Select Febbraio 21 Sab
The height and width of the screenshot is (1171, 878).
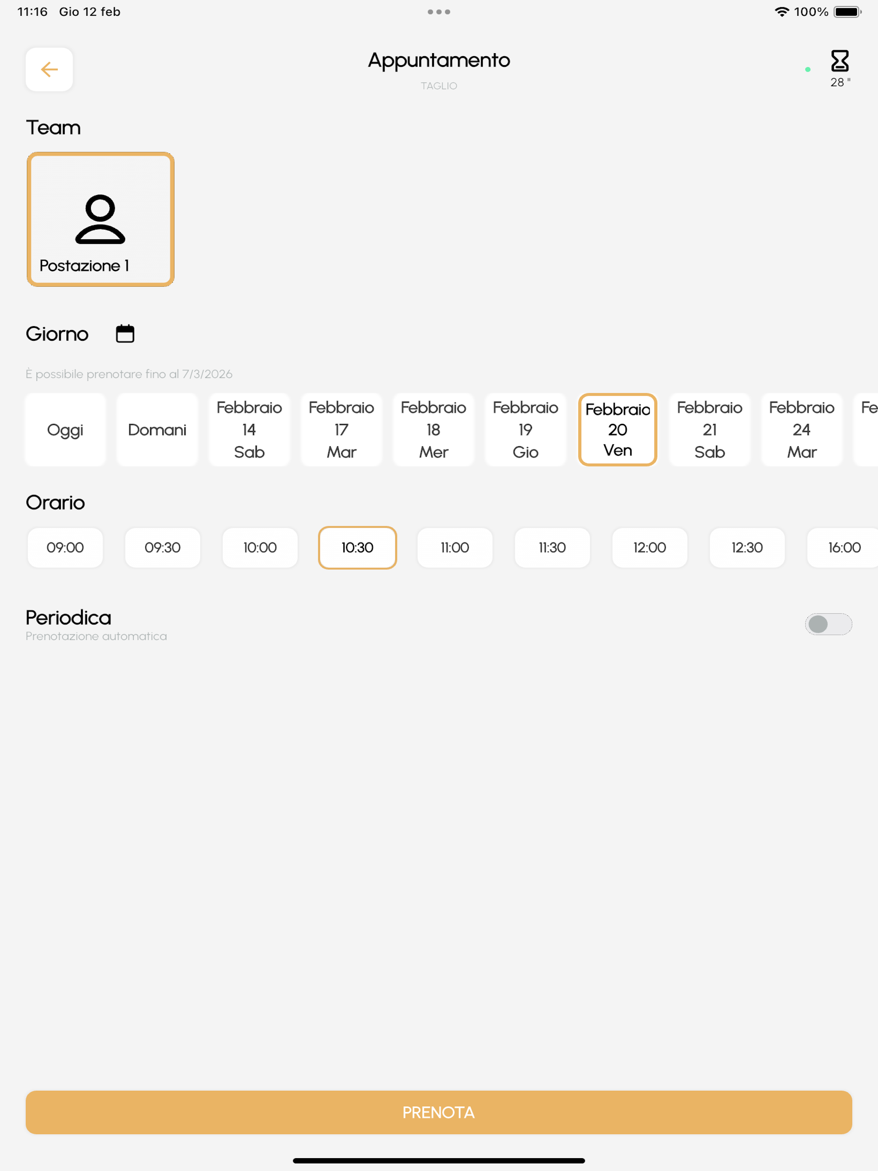point(710,429)
